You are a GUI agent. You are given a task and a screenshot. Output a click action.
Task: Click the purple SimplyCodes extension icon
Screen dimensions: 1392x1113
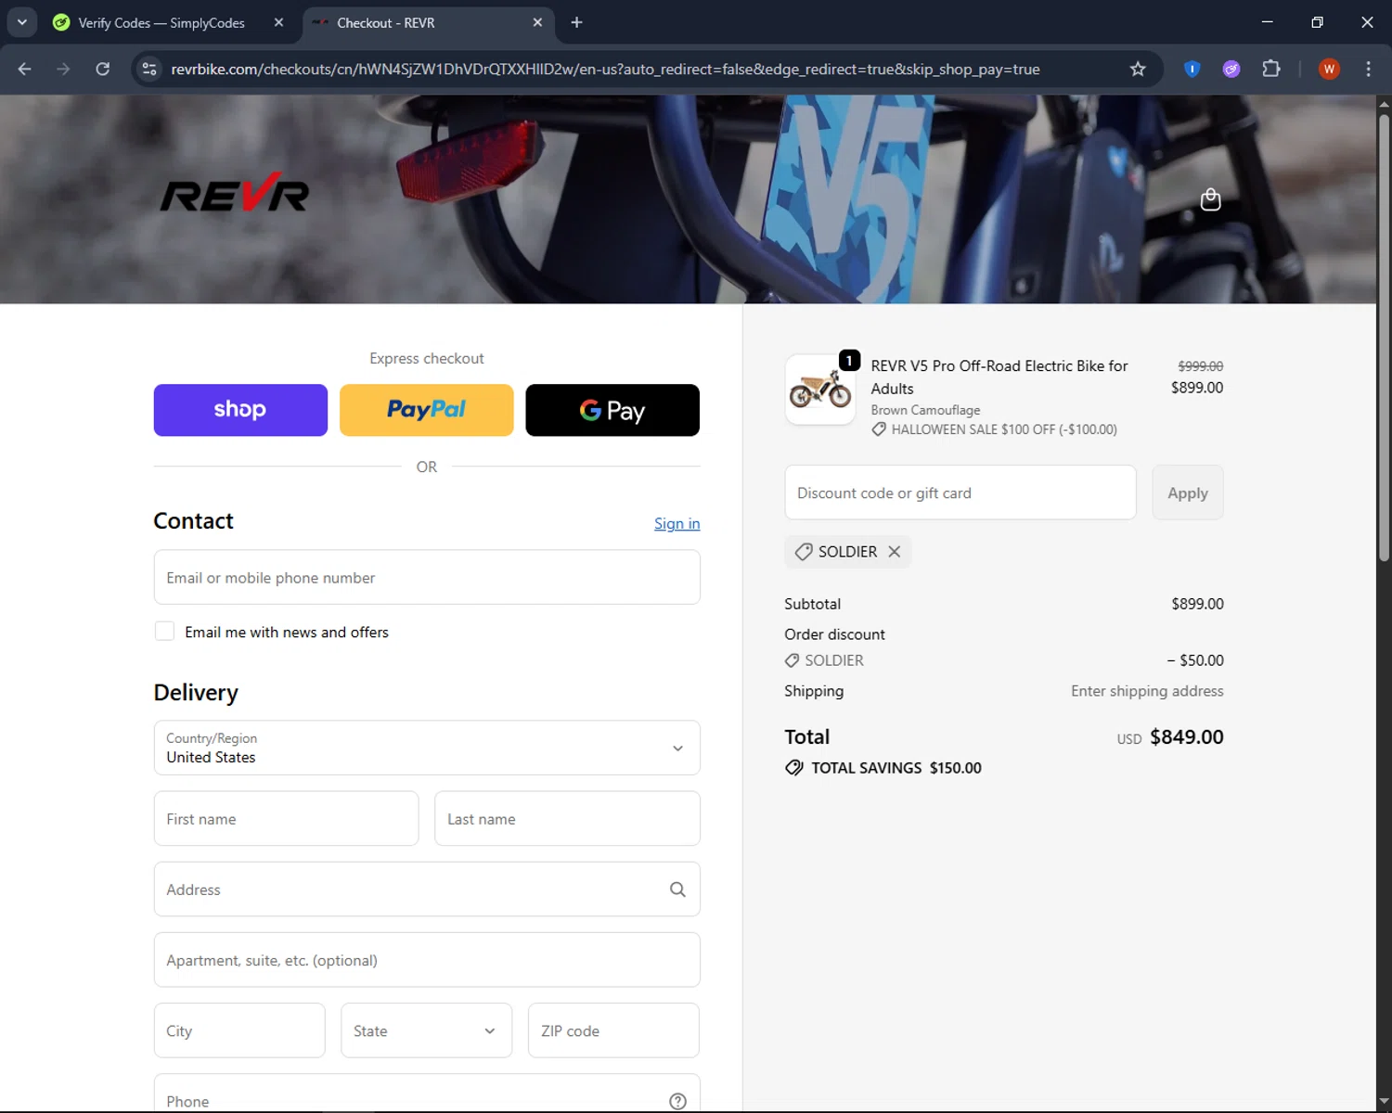[x=1231, y=69]
